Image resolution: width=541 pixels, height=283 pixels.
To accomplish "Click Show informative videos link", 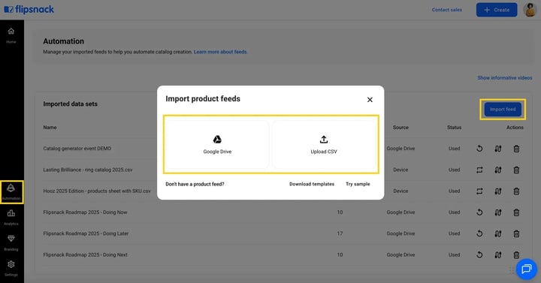I will [x=504, y=78].
